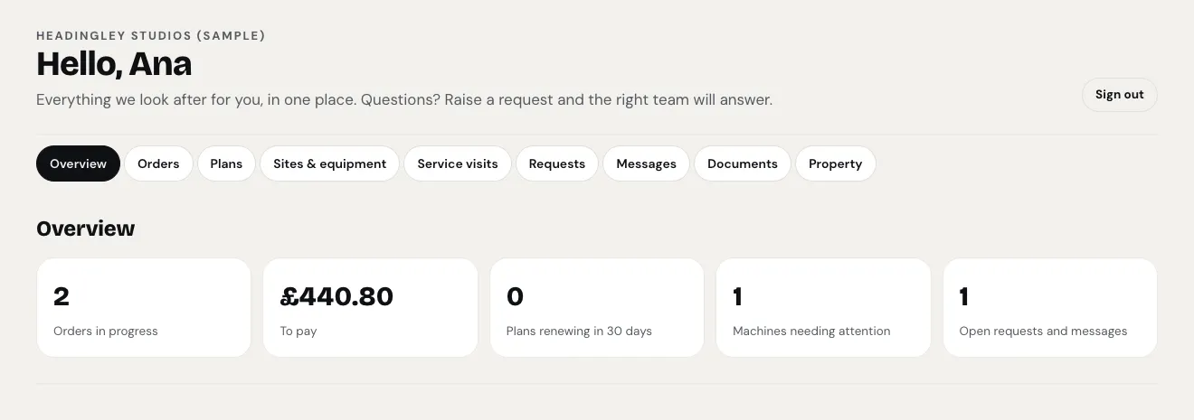Open the Overview tab

[78, 163]
